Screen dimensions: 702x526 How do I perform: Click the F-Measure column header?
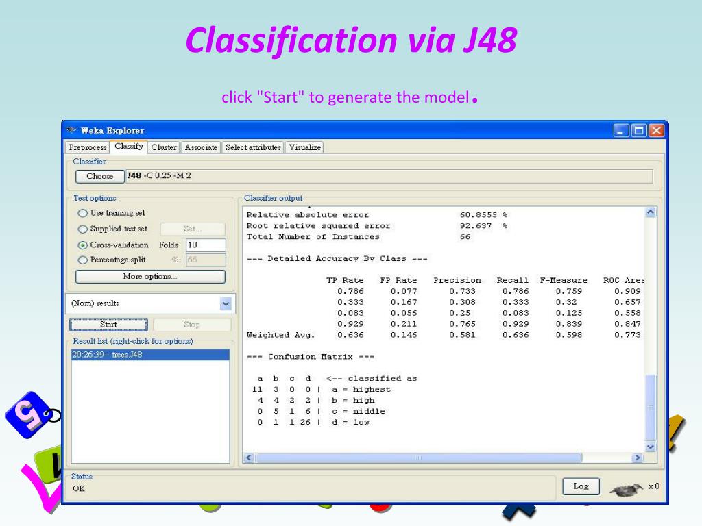click(564, 280)
